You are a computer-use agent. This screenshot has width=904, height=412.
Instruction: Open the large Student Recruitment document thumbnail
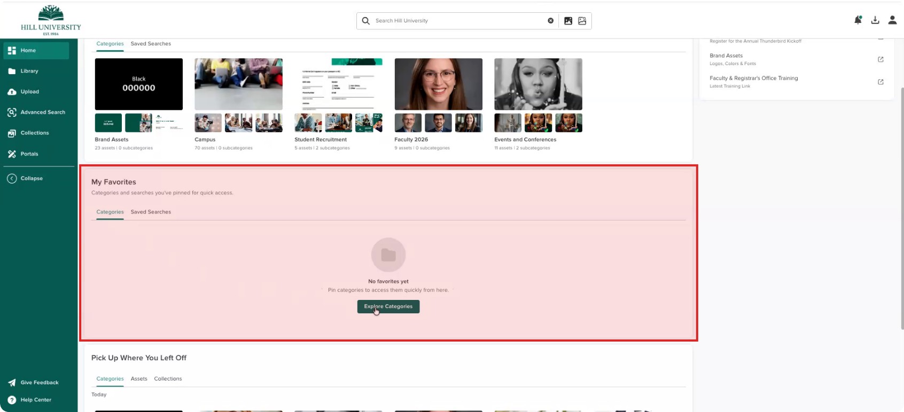pos(339,84)
